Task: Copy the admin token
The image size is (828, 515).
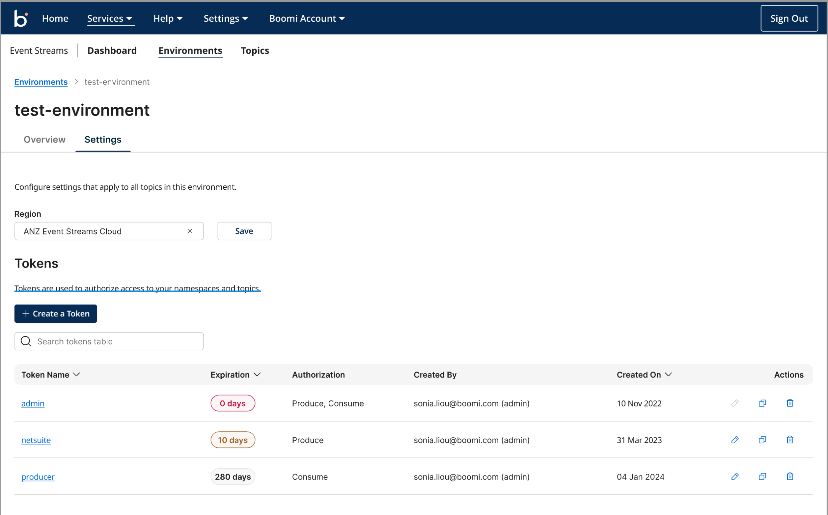Action: (762, 403)
